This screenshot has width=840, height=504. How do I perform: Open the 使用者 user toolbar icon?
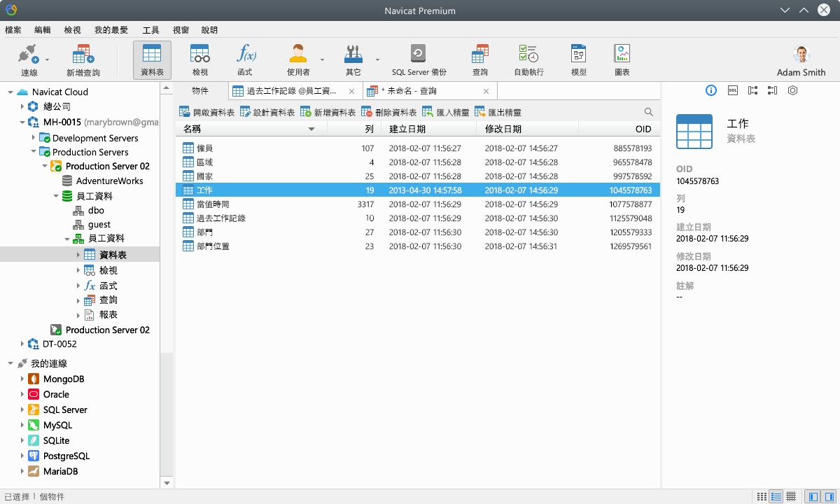point(298,59)
